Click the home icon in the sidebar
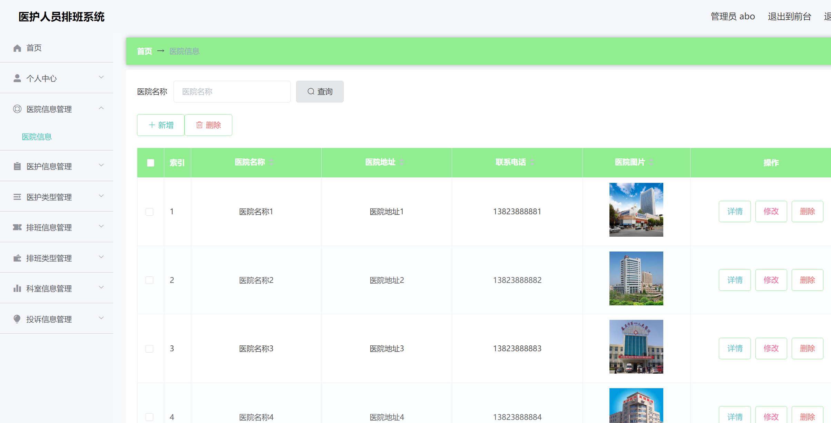Screen dimensions: 831x423 coord(17,48)
